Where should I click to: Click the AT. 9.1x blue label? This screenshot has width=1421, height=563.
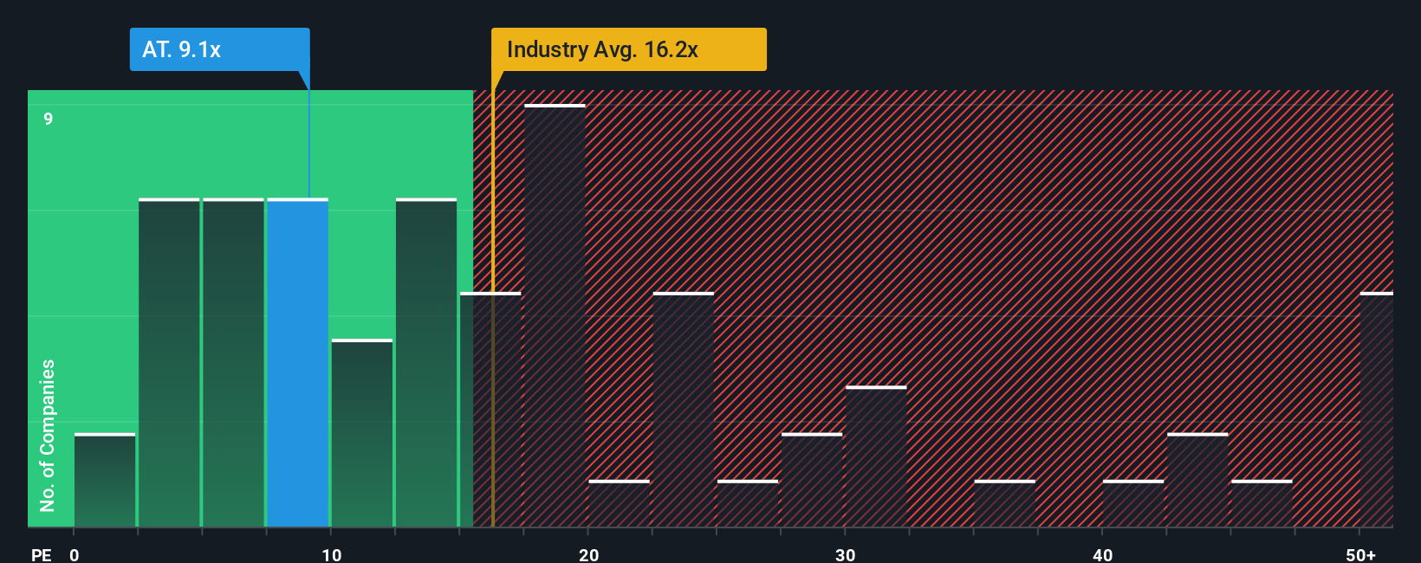coord(219,49)
